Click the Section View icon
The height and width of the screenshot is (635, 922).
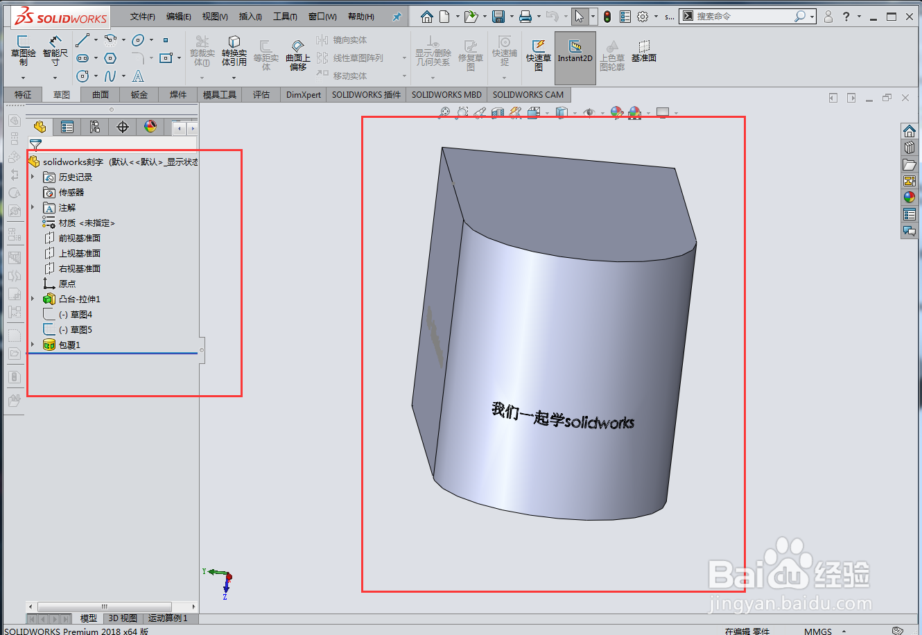click(498, 112)
